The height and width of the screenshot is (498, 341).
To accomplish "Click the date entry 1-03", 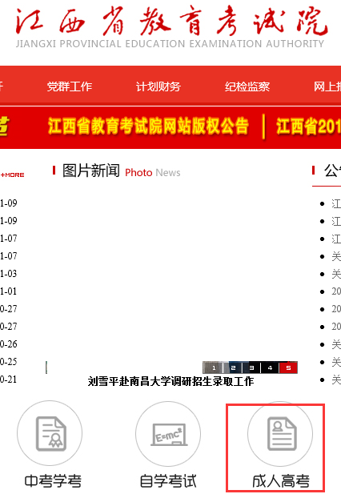I will coord(9,274).
